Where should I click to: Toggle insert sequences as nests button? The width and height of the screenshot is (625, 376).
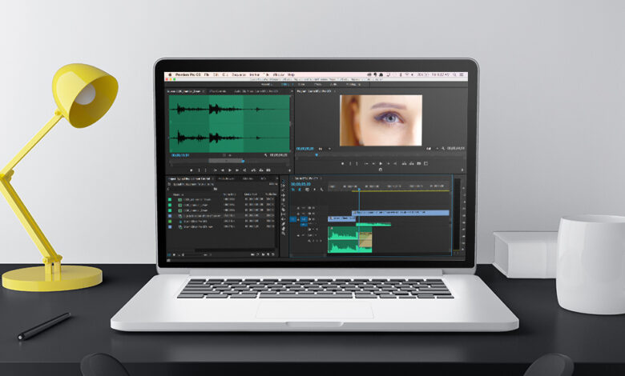coord(293,190)
